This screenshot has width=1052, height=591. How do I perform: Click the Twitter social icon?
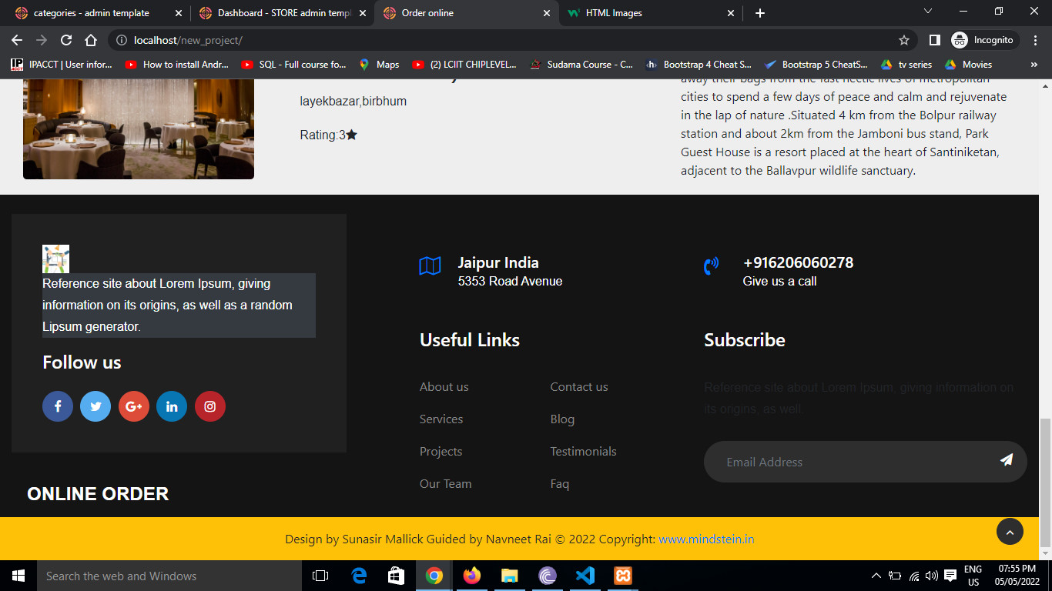(x=95, y=406)
